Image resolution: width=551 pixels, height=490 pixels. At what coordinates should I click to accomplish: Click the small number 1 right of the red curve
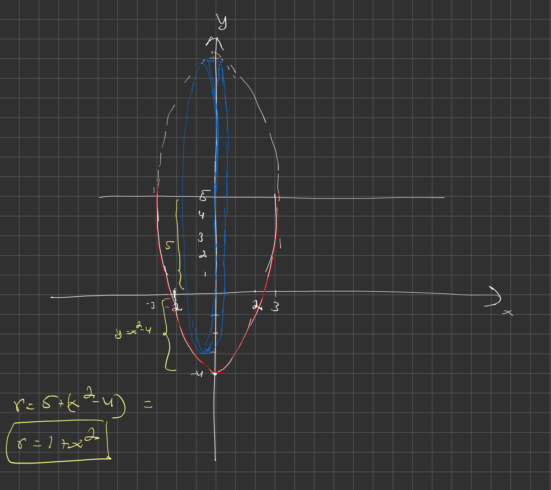click(280, 244)
